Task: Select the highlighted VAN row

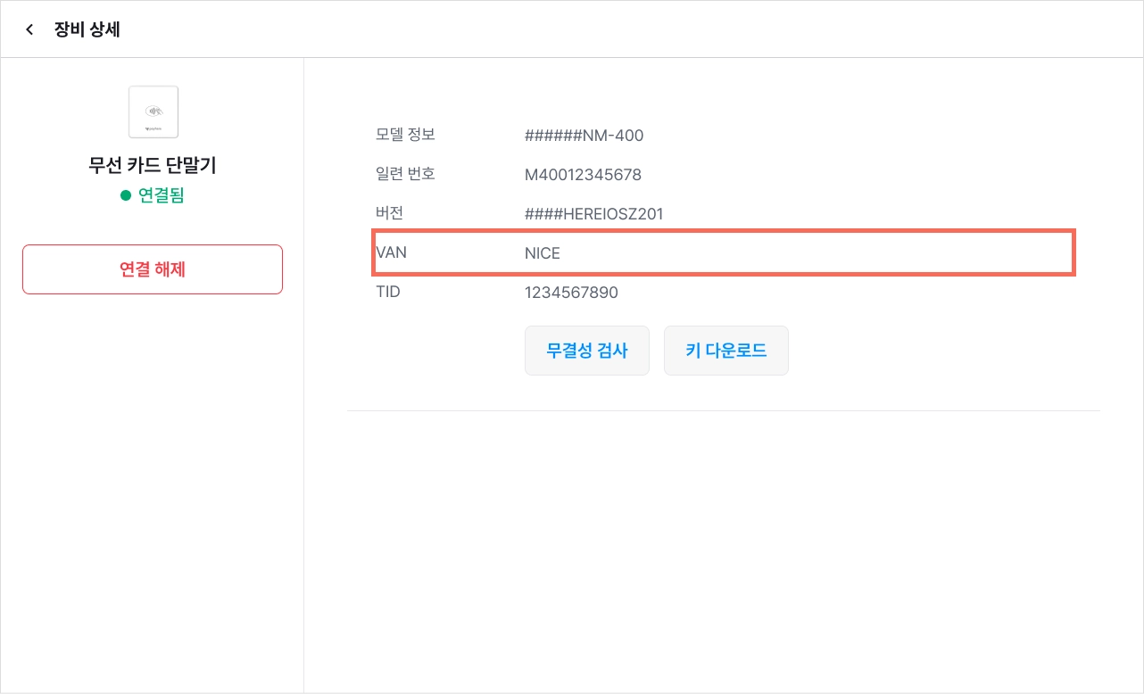Action: [x=724, y=252]
